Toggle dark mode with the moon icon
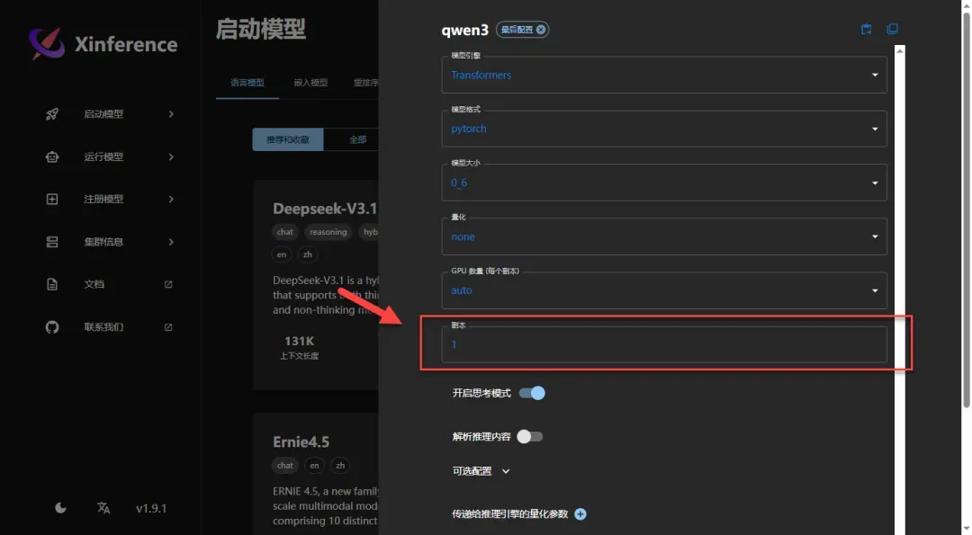This screenshot has height=535, width=972. (x=60, y=508)
